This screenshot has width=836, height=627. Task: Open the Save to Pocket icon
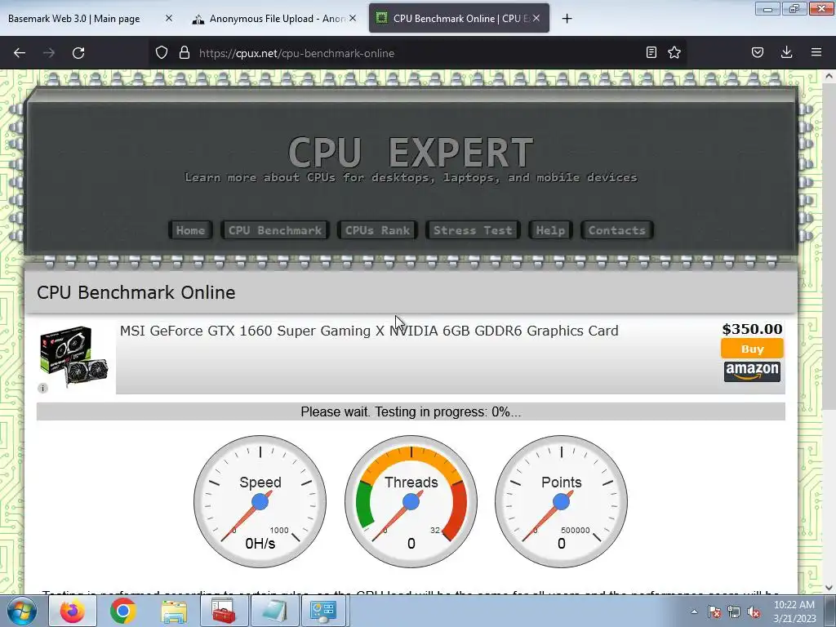point(758,52)
